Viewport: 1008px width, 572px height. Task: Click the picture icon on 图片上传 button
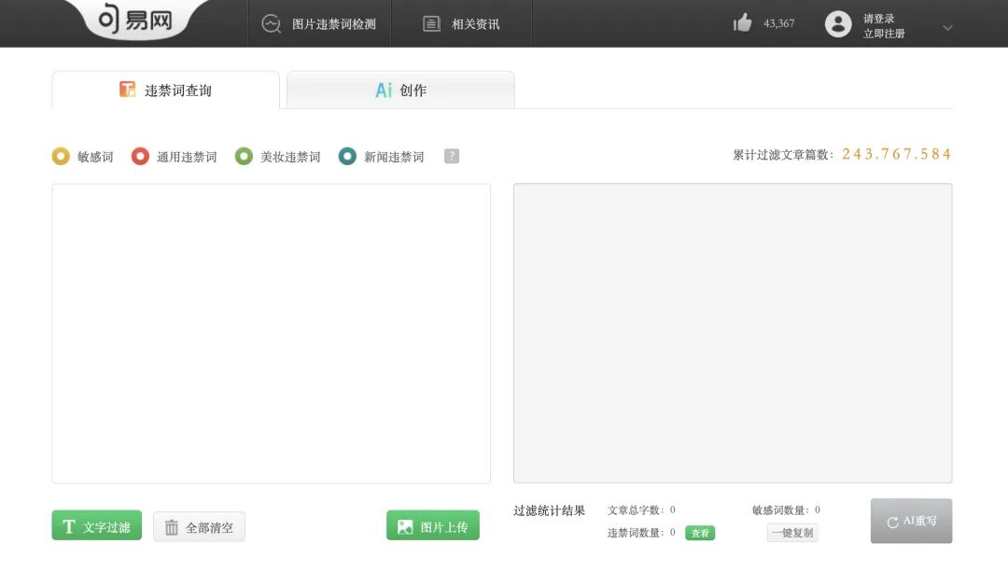(405, 525)
